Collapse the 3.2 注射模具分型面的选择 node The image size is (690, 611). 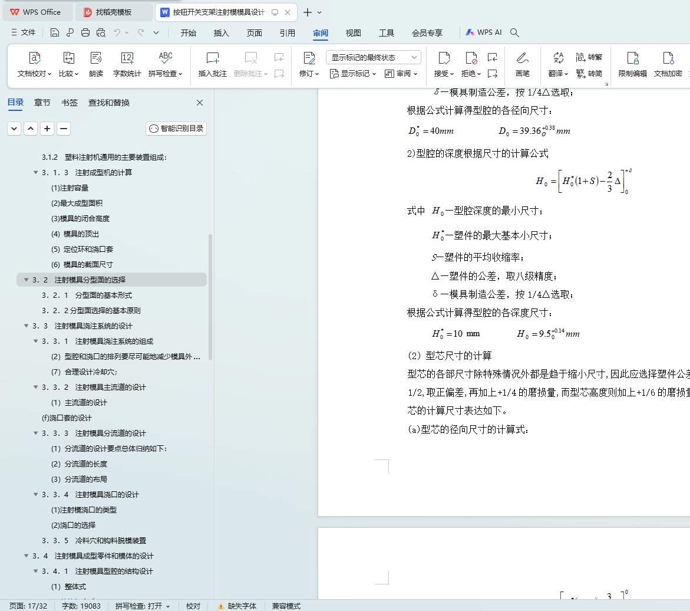[26, 280]
